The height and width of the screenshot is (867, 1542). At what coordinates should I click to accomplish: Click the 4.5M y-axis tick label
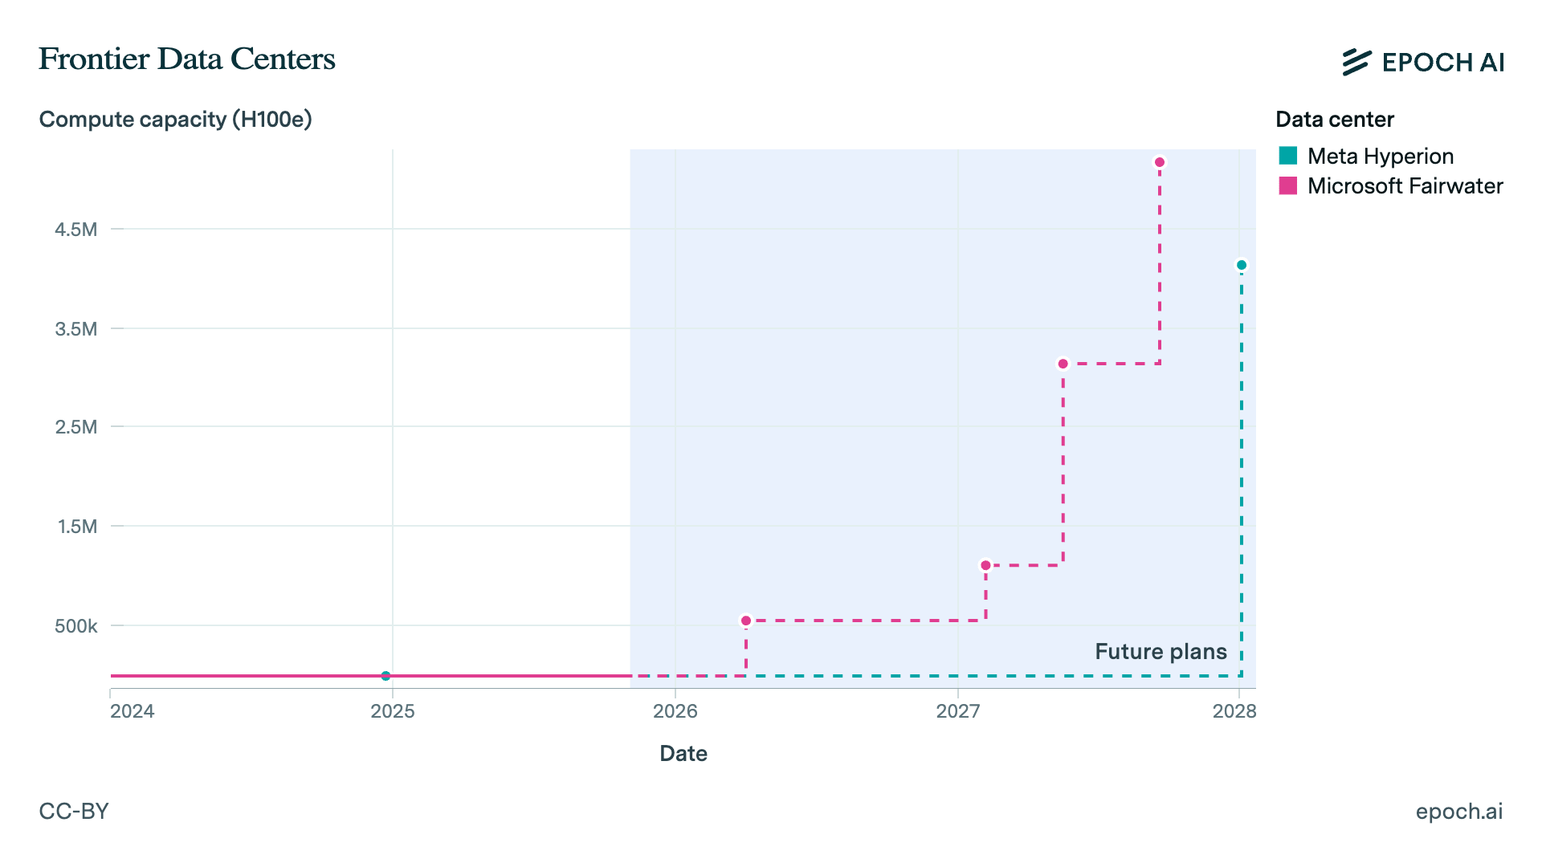(75, 230)
